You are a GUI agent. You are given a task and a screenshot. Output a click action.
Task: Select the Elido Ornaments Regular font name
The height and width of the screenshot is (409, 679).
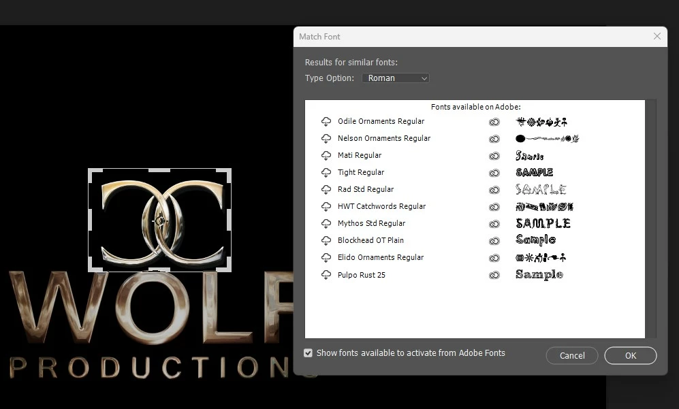click(381, 257)
